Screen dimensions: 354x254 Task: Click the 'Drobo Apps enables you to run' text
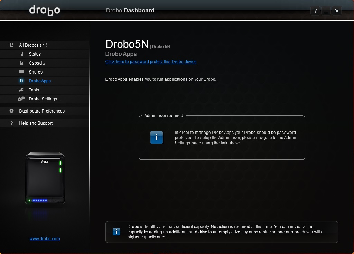coord(161,79)
